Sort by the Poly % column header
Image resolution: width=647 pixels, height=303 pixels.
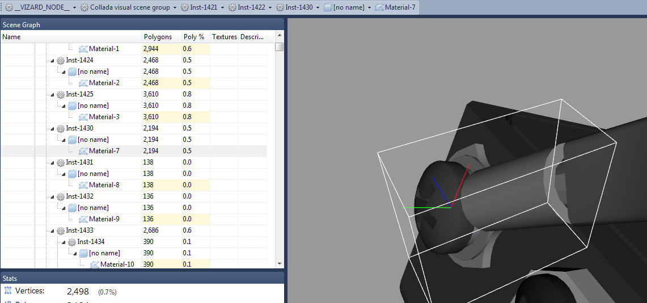196,37
